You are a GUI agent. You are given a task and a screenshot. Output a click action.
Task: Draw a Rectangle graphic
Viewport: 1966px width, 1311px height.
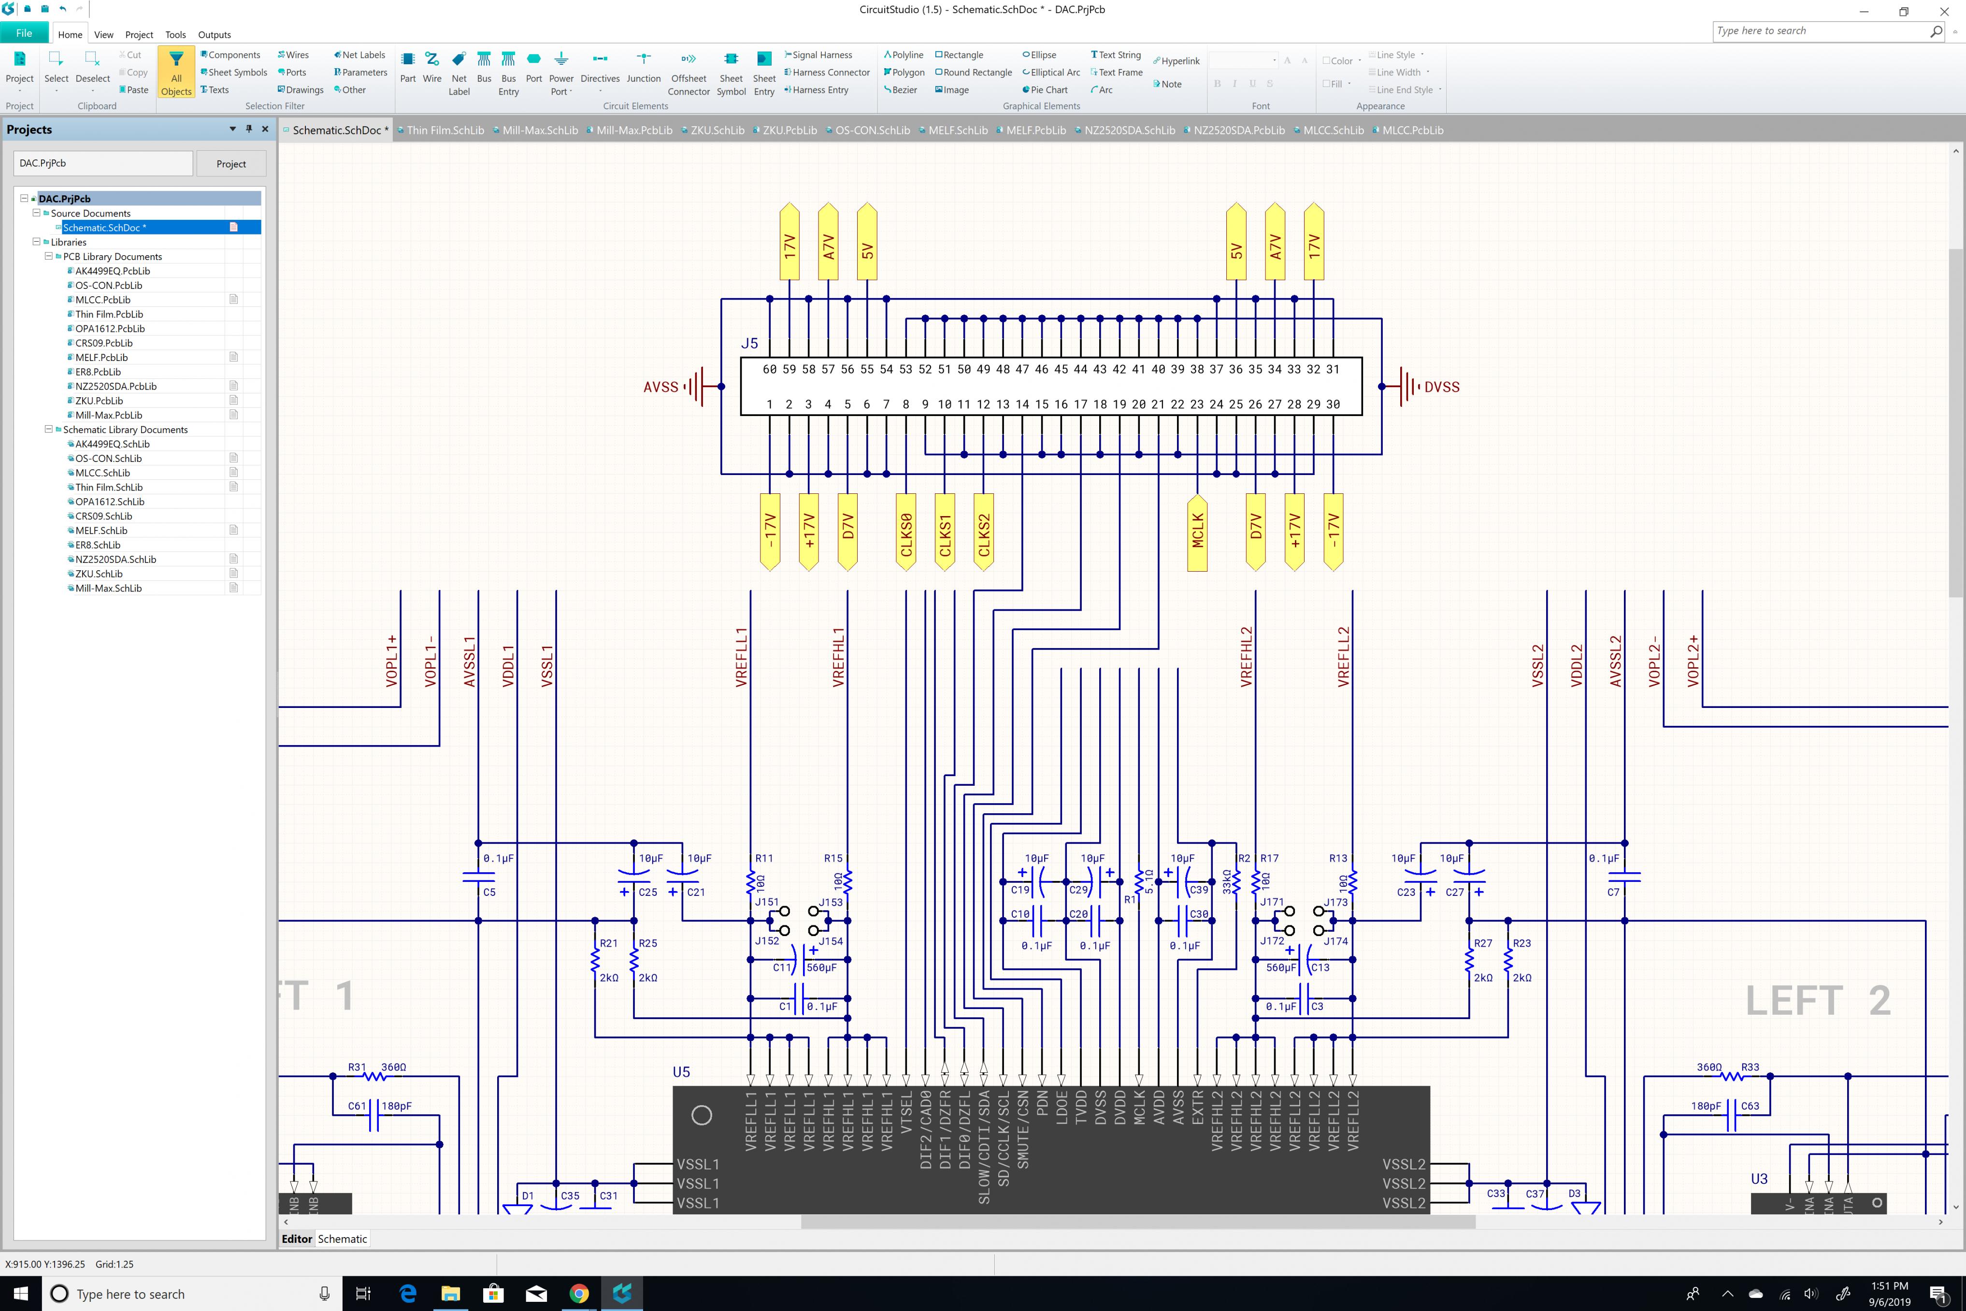point(959,55)
